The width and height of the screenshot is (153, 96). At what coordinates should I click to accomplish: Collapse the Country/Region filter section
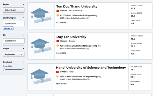(23, 18)
